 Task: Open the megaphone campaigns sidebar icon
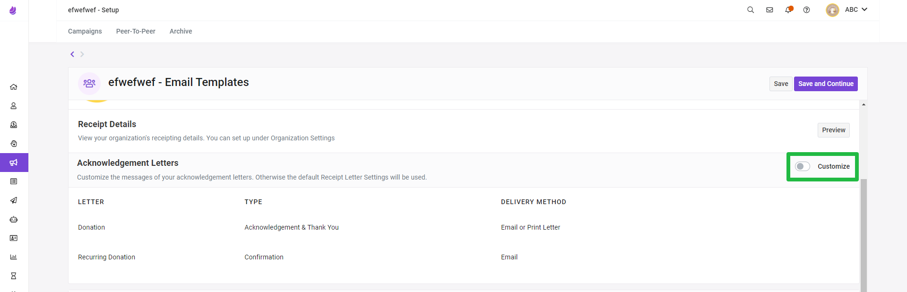pos(14,163)
